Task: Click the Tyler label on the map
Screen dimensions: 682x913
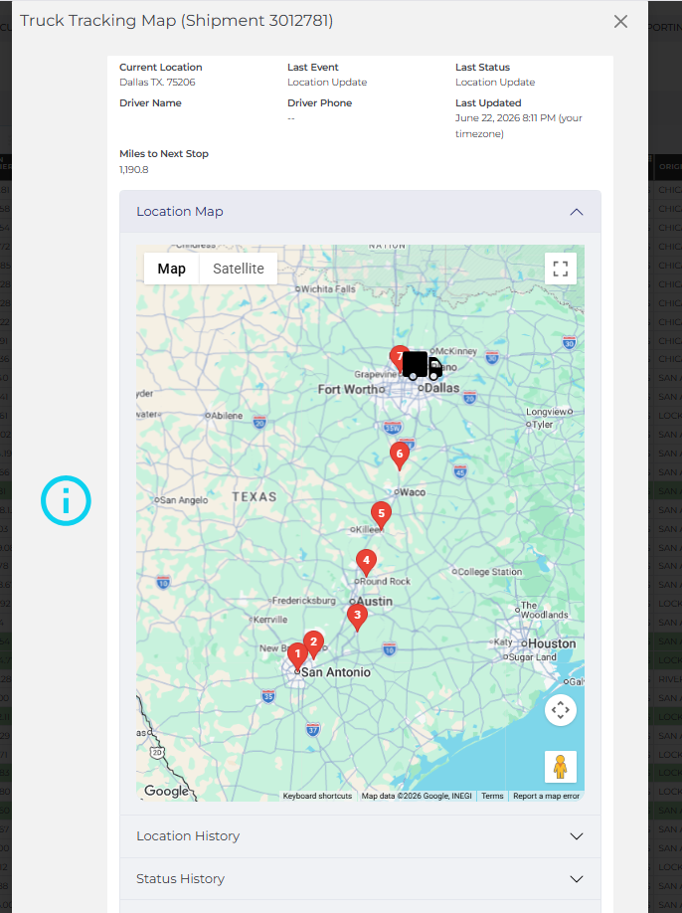Action: (x=543, y=425)
